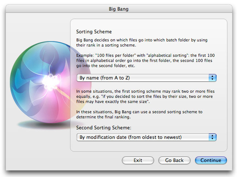Click blue arrows on modification date popup

(212, 137)
